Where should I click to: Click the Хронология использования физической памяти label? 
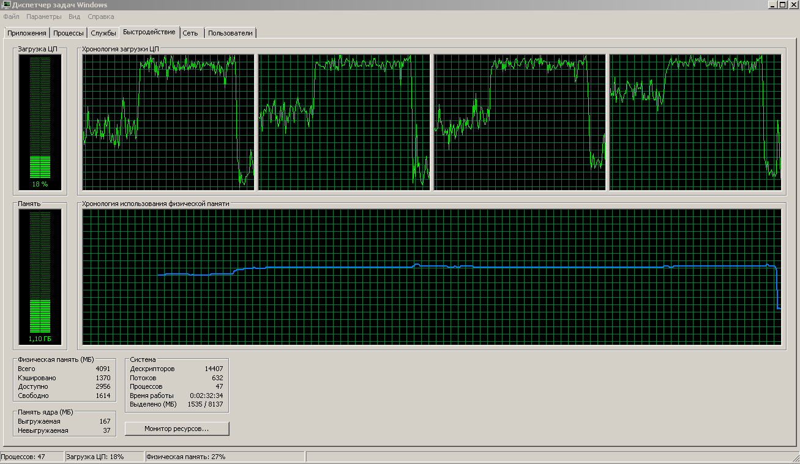click(x=155, y=204)
